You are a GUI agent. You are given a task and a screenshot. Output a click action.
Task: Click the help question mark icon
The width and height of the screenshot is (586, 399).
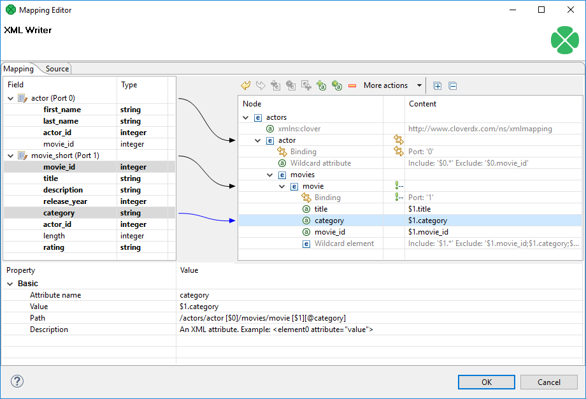pyautogui.click(x=17, y=381)
